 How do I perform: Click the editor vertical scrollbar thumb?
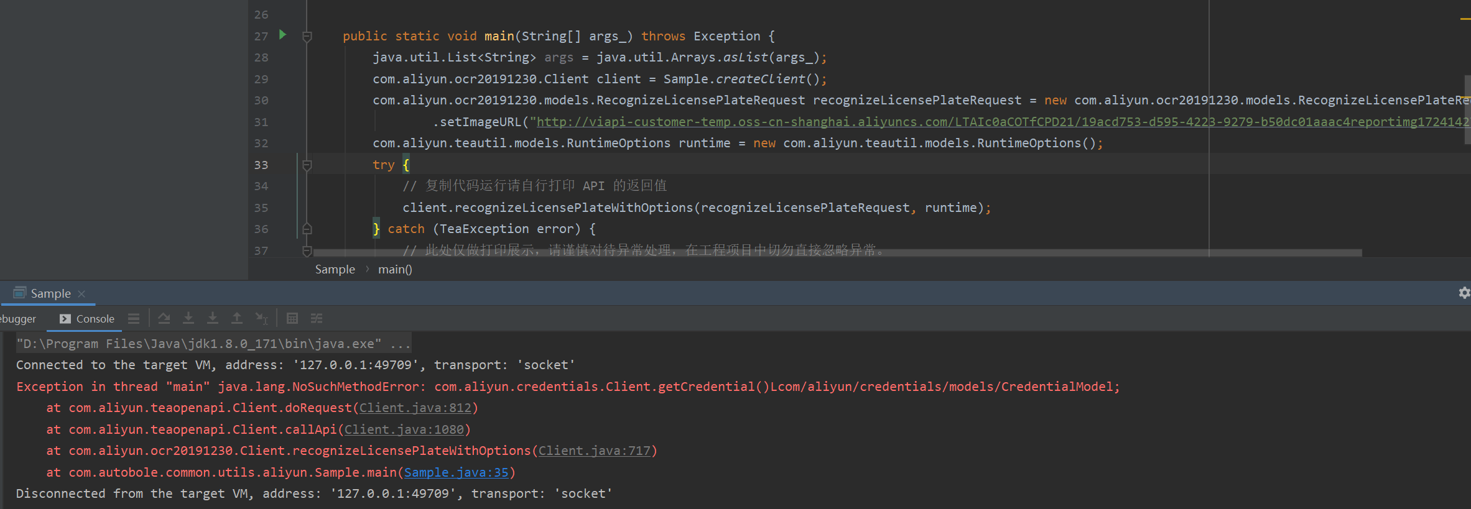point(1468,109)
